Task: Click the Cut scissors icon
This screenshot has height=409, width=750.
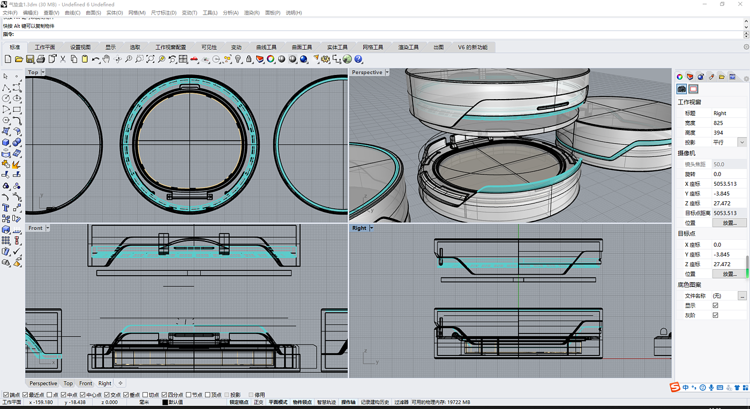Action: coord(63,59)
